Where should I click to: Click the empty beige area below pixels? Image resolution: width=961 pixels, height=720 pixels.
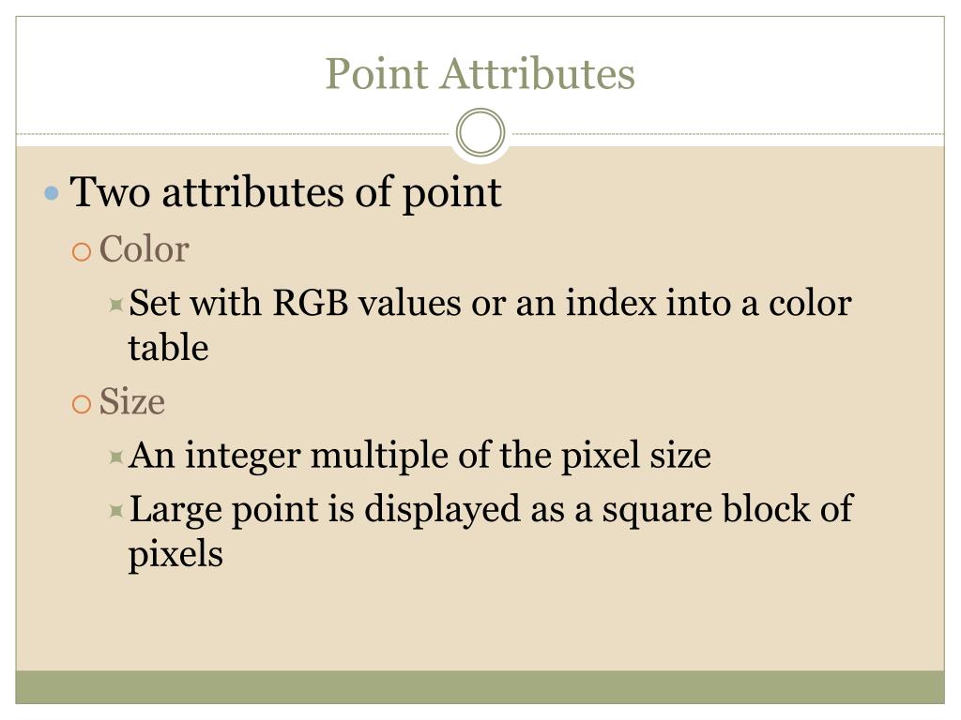click(480, 622)
